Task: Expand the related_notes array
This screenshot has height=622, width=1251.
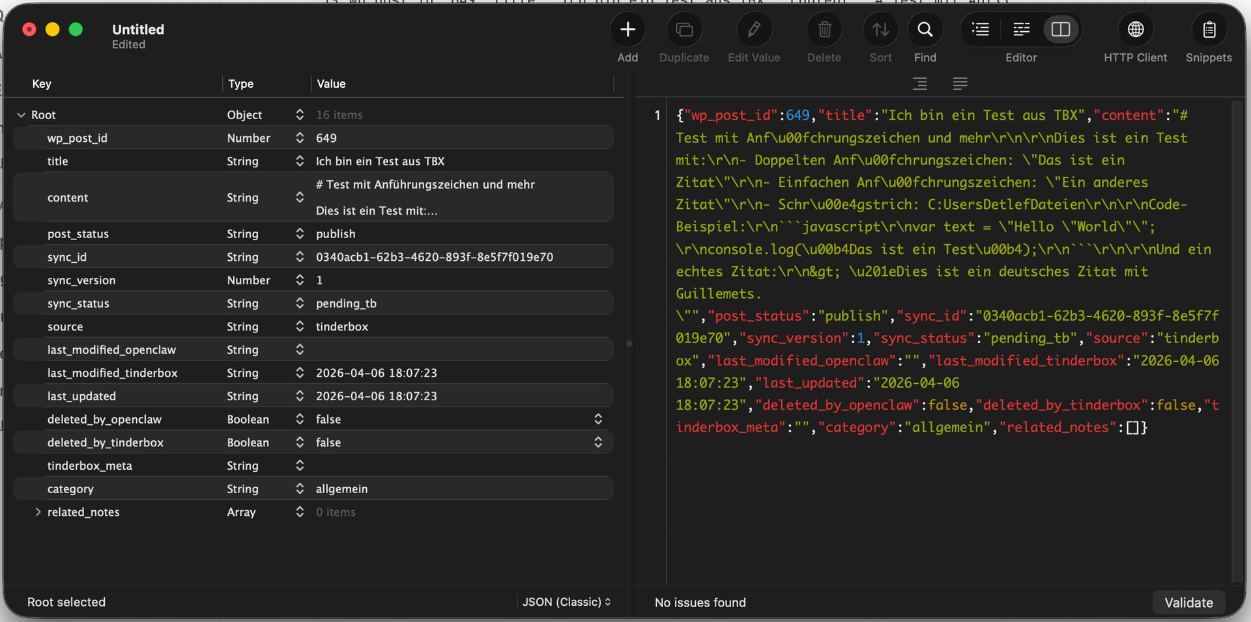Action: point(38,512)
